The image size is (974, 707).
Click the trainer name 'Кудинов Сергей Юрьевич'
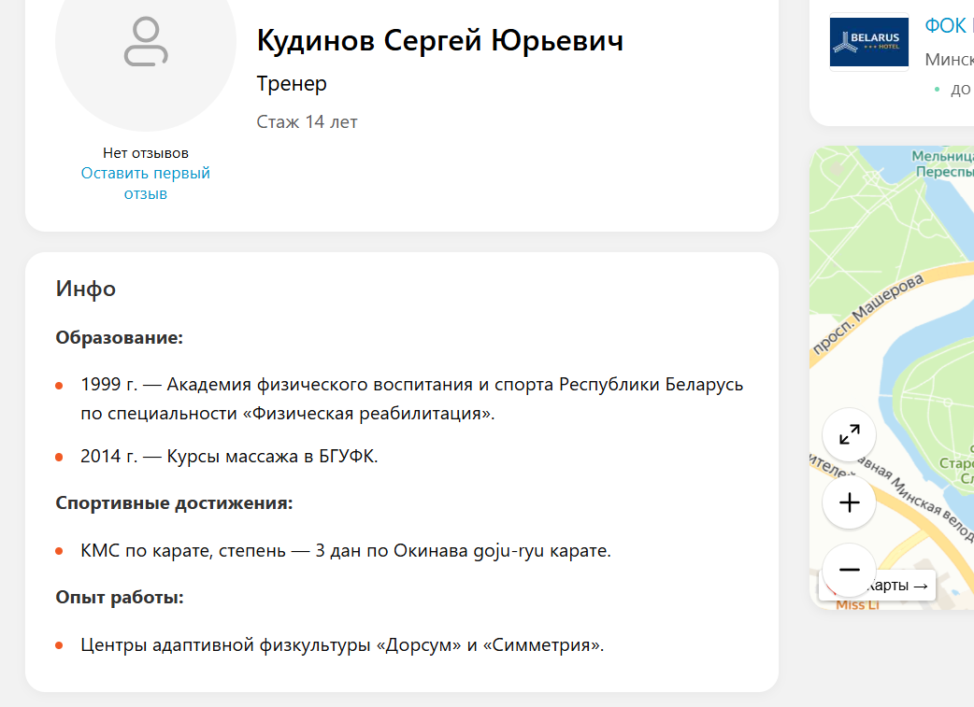click(439, 41)
